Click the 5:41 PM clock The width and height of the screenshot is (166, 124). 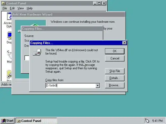[x=157, y=121]
